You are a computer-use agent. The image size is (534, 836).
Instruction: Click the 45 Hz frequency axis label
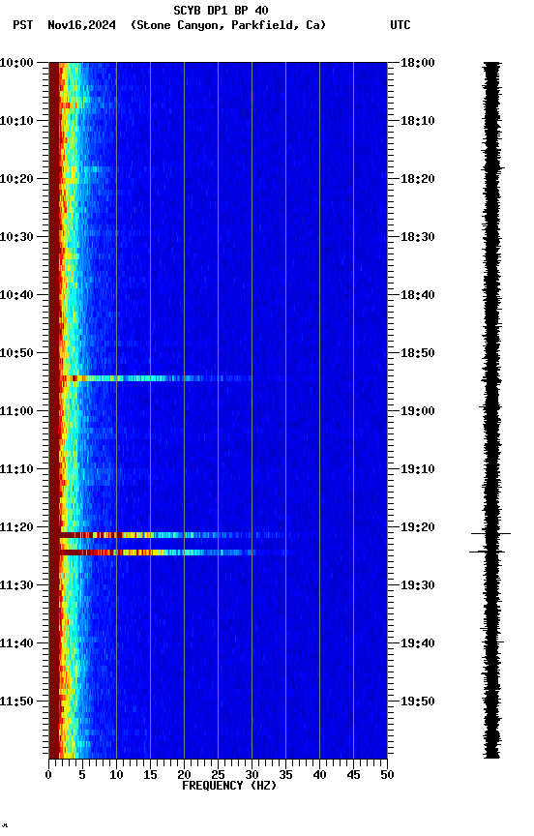[353, 775]
